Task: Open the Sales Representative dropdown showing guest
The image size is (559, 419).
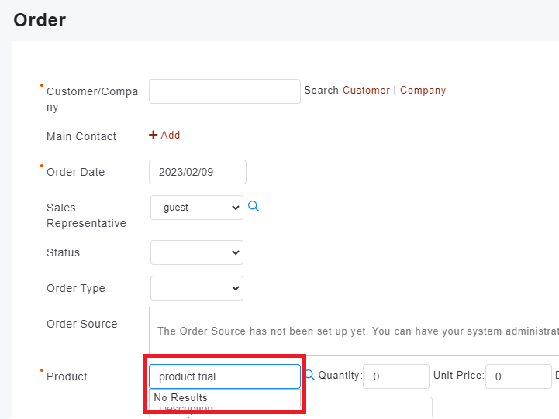Action: tap(197, 208)
